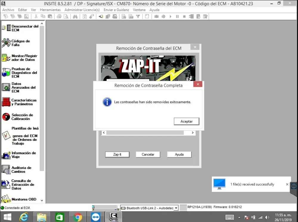Click the INSITE taskbar icon
The image size is (298, 222).
114,217
